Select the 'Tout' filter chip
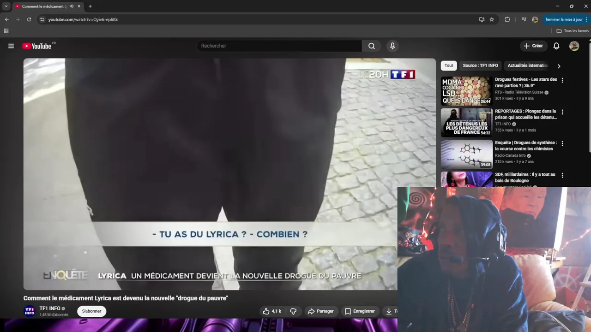Image resolution: width=591 pixels, height=332 pixels. (x=449, y=65)
